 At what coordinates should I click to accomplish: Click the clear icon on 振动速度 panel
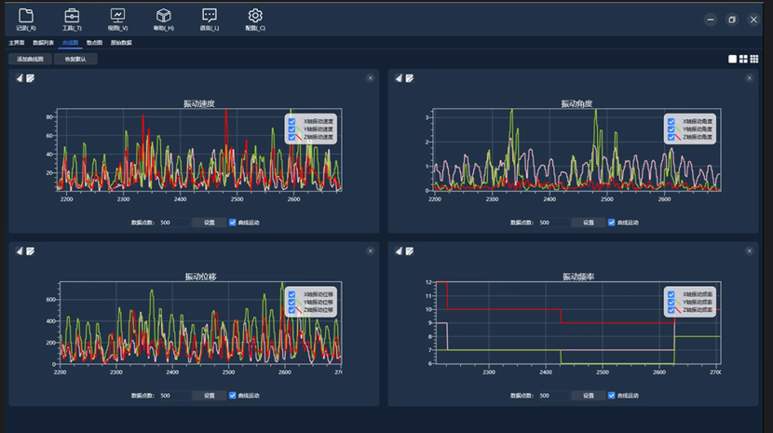pyautogui.click(x=20, y=78)
